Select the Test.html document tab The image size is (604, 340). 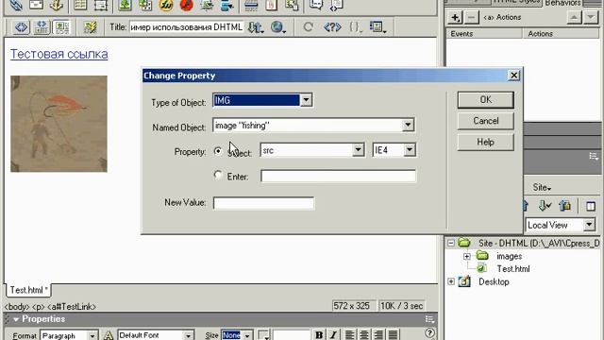coord(28,290)
